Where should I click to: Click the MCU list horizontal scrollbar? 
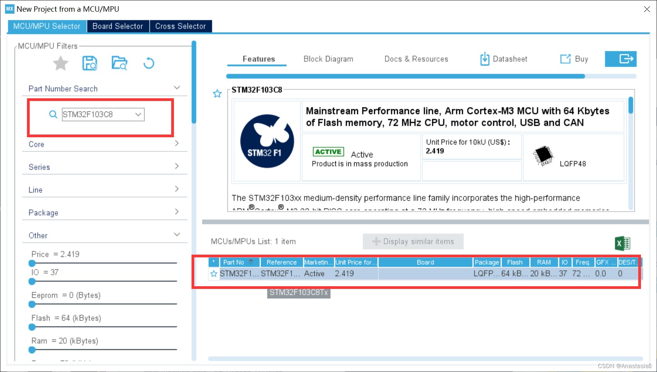coord(425,359)
